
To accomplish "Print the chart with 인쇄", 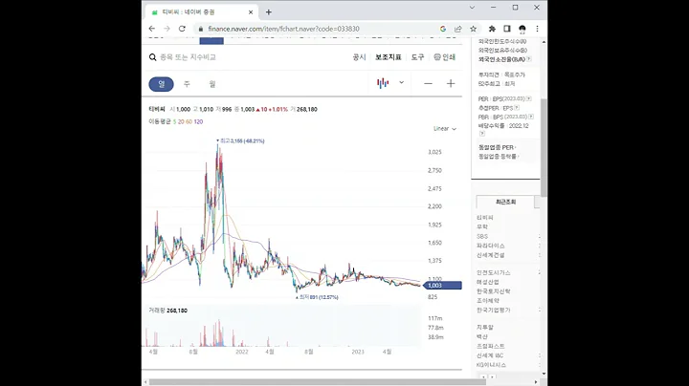I will pos(445,57).
